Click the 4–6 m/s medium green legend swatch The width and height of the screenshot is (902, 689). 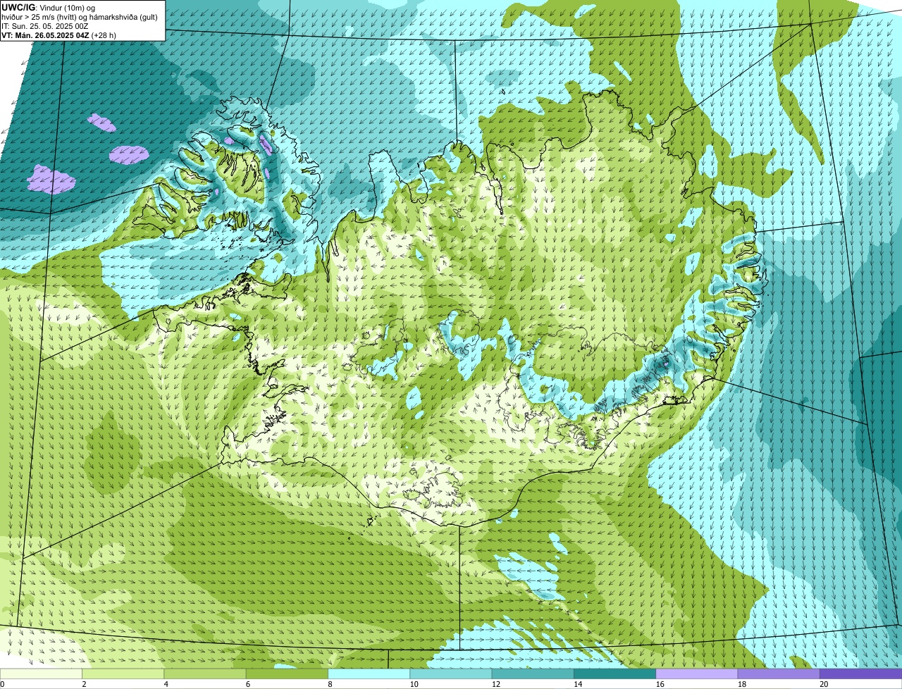pos(205,674)
